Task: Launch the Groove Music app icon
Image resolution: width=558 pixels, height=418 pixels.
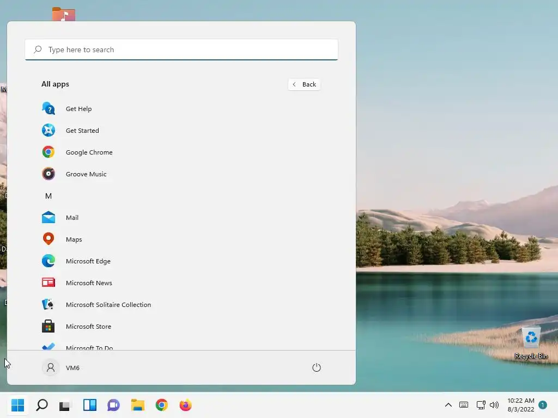Action: (x=48, y=174)
